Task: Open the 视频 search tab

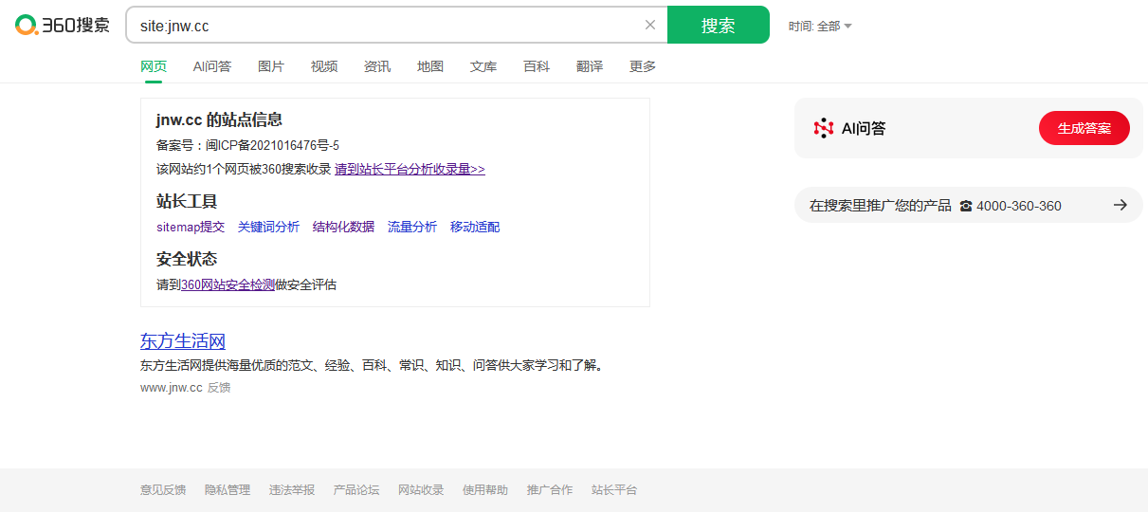Action: 324,66
